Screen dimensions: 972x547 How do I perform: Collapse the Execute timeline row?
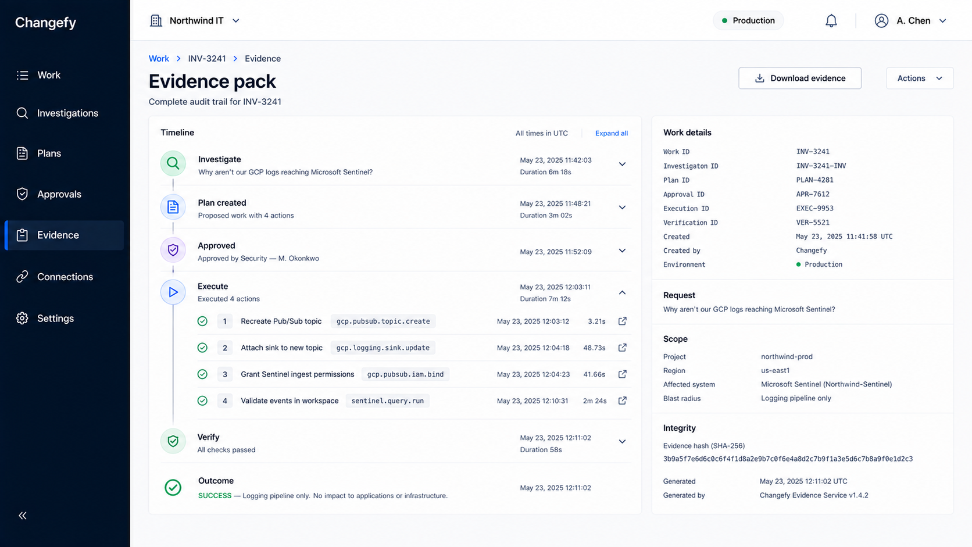click(x=622, y=292)
